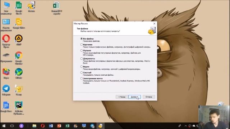Click the active Recuva taskbar button
The width and height of the screenshot is (230, 129).
point(101,126)
